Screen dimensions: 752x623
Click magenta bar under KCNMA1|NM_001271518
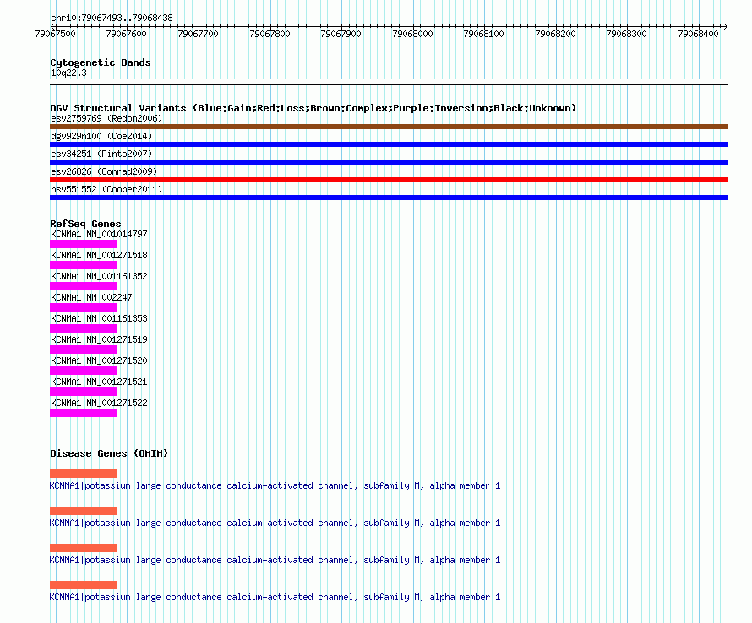pos(83,265)
